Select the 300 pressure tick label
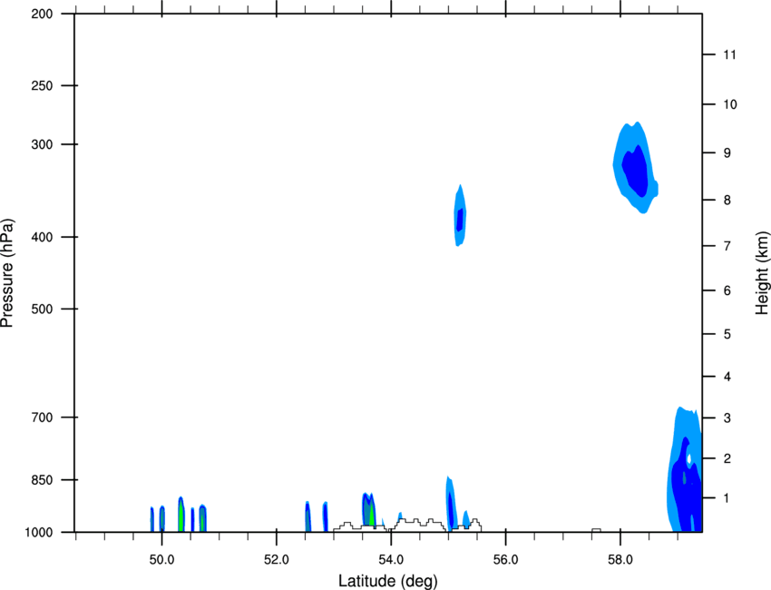Image resolution: width=771 pixels, height=590 pixels. [42, 144]
